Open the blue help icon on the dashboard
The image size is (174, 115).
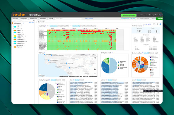point(160,24)
